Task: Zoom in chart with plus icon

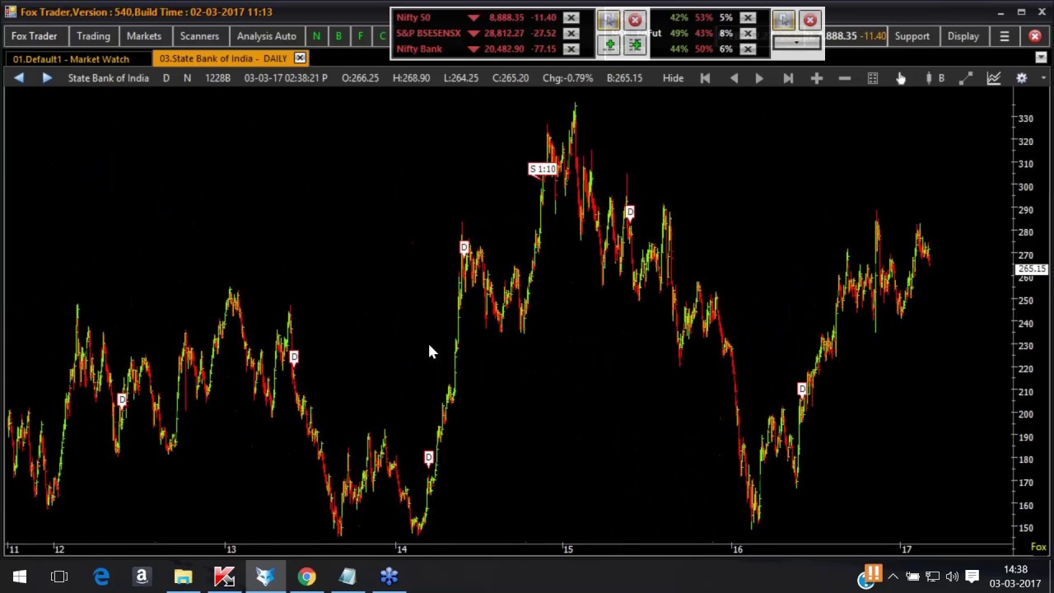Action: (816, 78)
